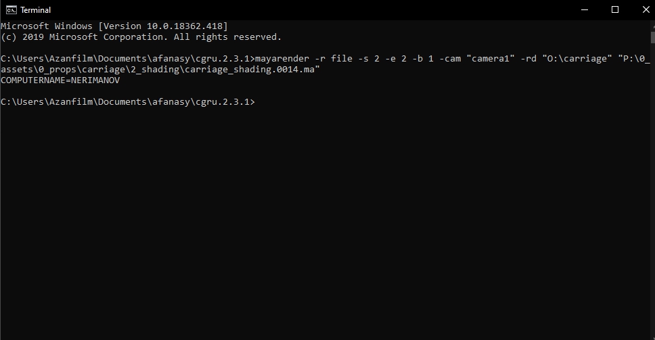The height and width of the screenshot is (340, 655).
Task: Click the -cam flag in the command
Action: pos(450,59)
